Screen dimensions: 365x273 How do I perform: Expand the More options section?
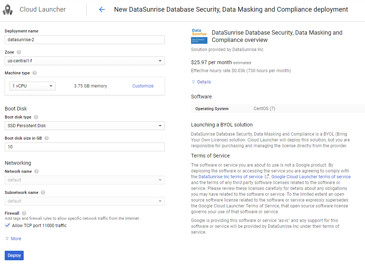(x=13, y=238)
